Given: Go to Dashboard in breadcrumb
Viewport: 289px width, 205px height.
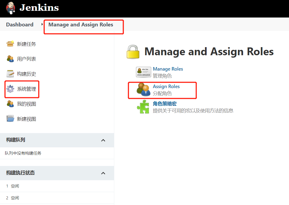Looking at the screenshot, I should [x=20, y=25].
